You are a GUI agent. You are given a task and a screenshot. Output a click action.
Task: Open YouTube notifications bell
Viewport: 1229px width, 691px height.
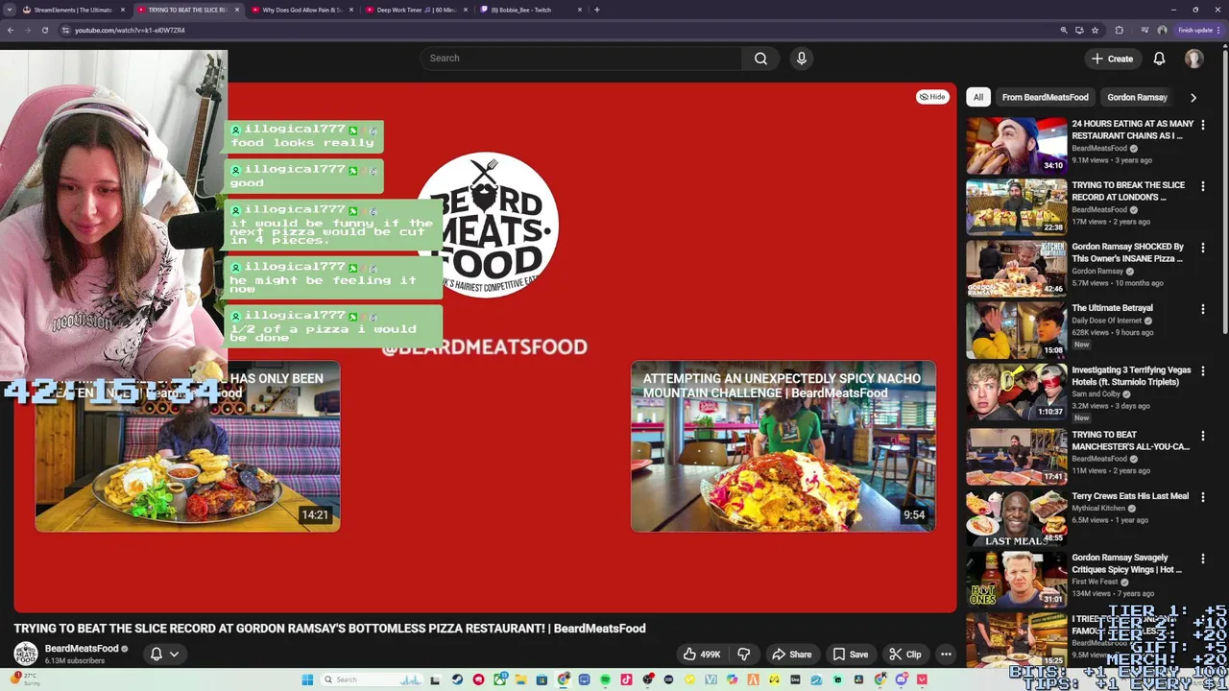point(1159,59)
